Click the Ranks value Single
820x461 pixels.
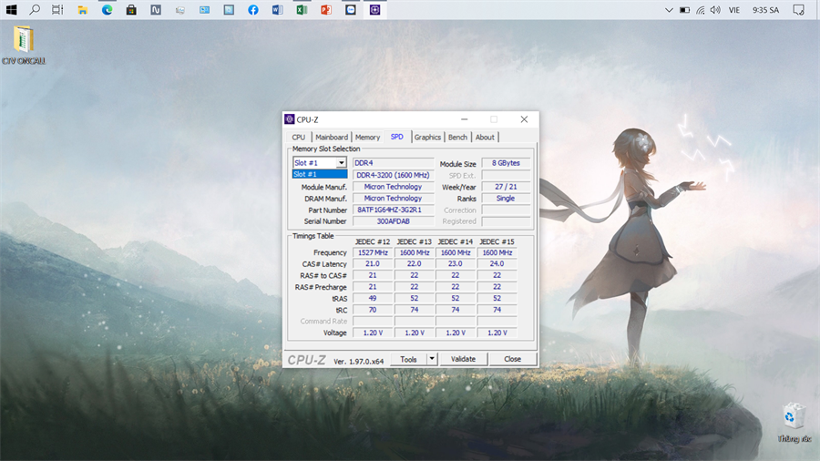pos(506,198)
